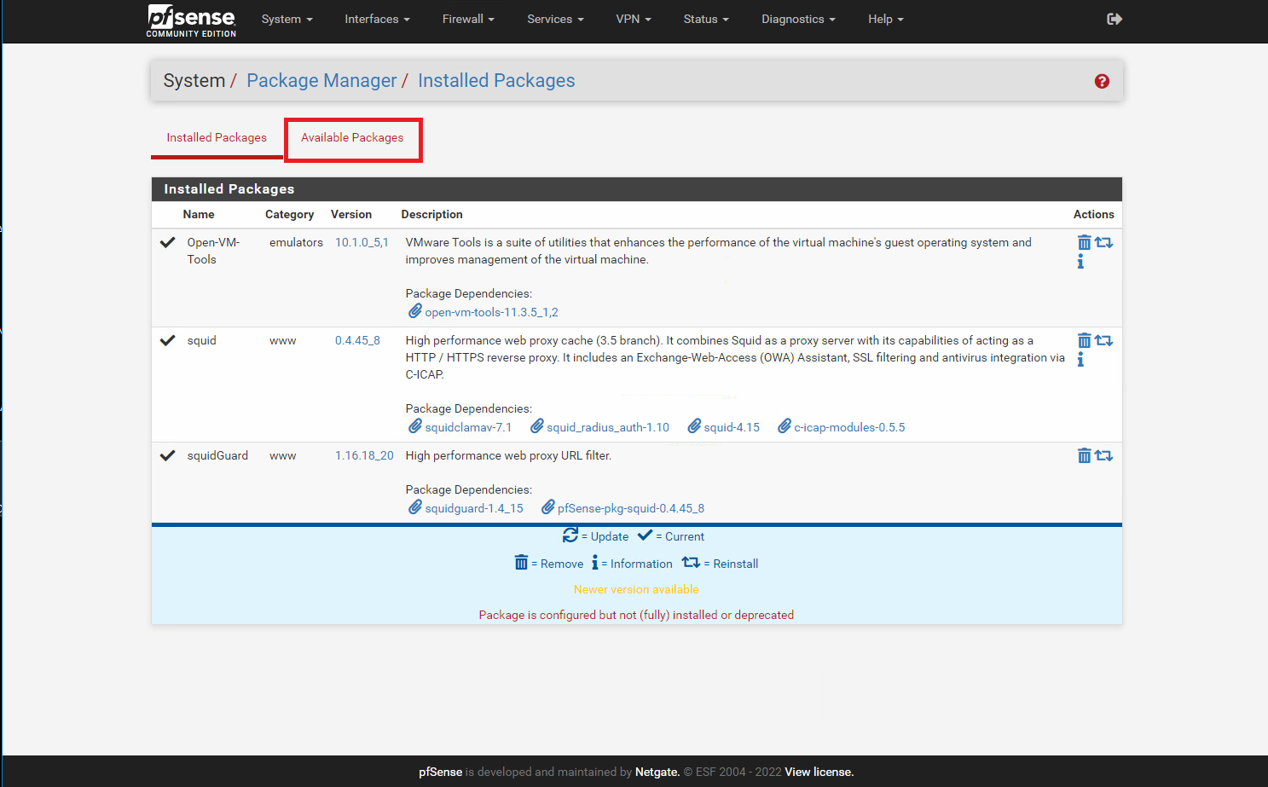Click the Version column header
Screen dimensions: 1268x787
coord(351,215)
